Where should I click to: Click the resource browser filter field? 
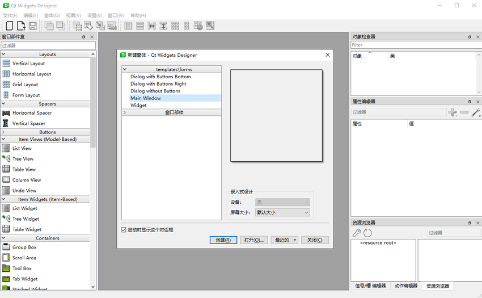point(454,233)
